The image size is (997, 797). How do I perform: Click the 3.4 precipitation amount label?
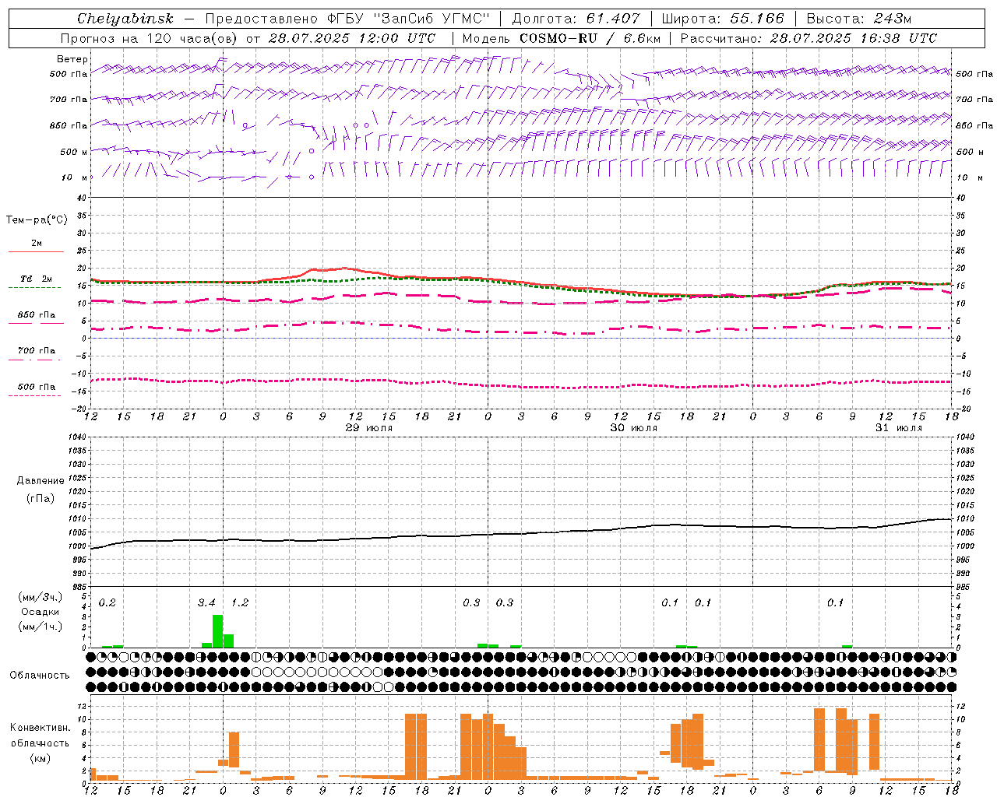(206, 602)
